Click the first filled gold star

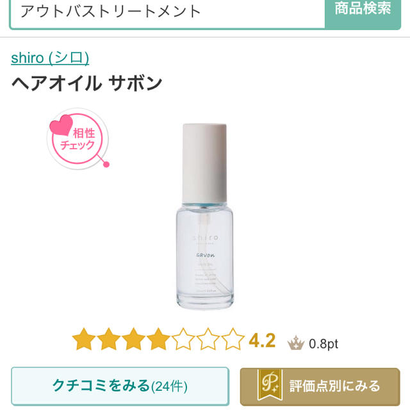tap(84, 340)
